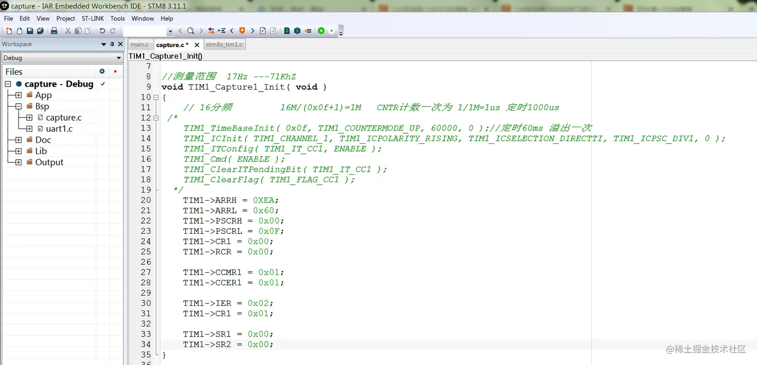757x365 pixels.
Task: Expand the Output folder
Action: coord(19,162)
